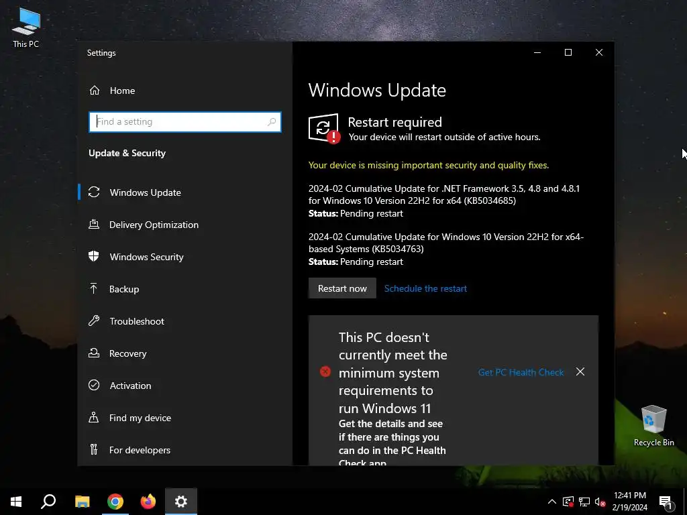Screen dimensions: 687x515
Task: Open File Explorer from taskbar
Action: pyautogui.click(x=82, y=502)
